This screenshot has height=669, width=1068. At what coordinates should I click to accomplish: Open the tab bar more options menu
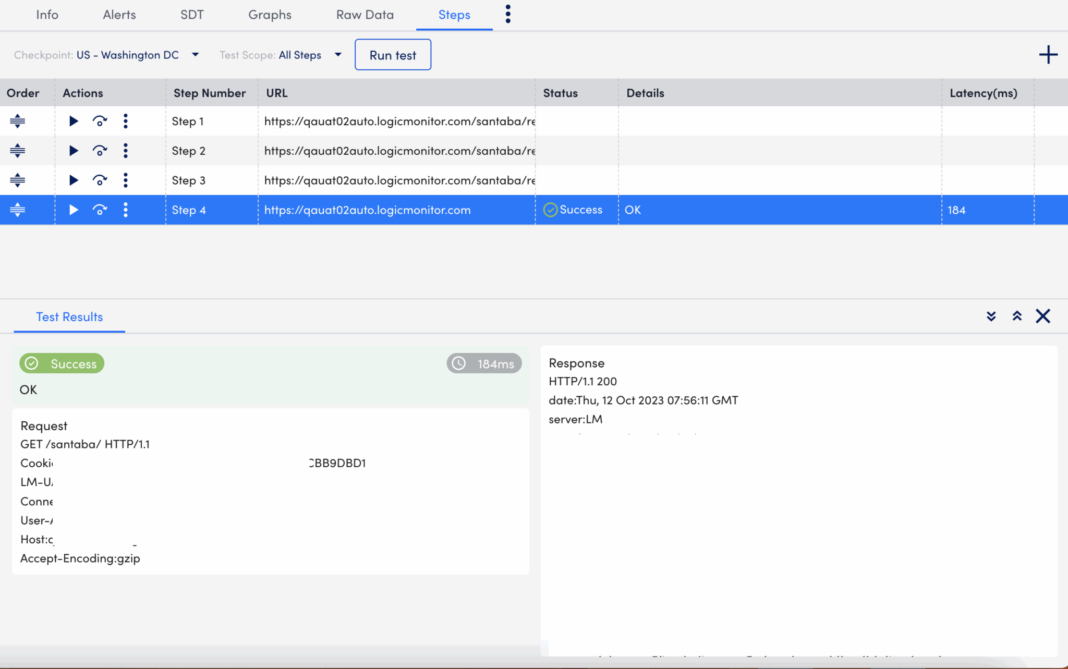508,14
